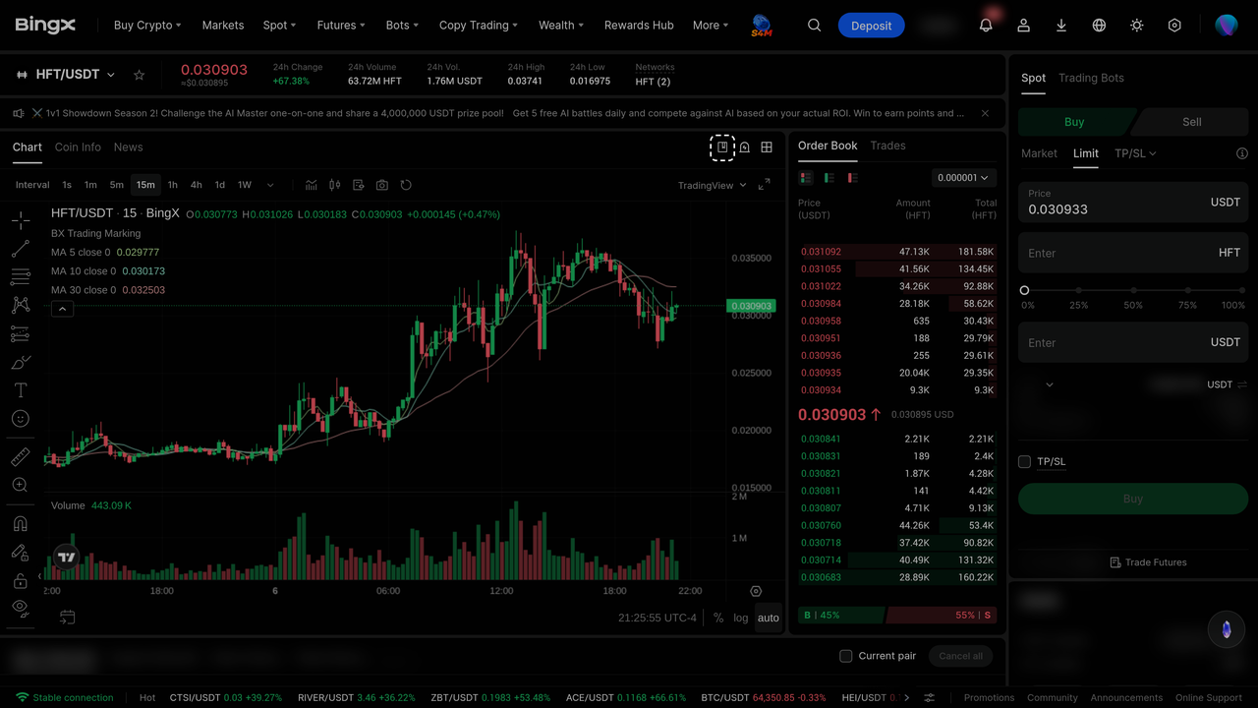Click the go-to-date calendar icon
Image resolution: width=1258 pixels, height=708 pixels.
(67, 618)
